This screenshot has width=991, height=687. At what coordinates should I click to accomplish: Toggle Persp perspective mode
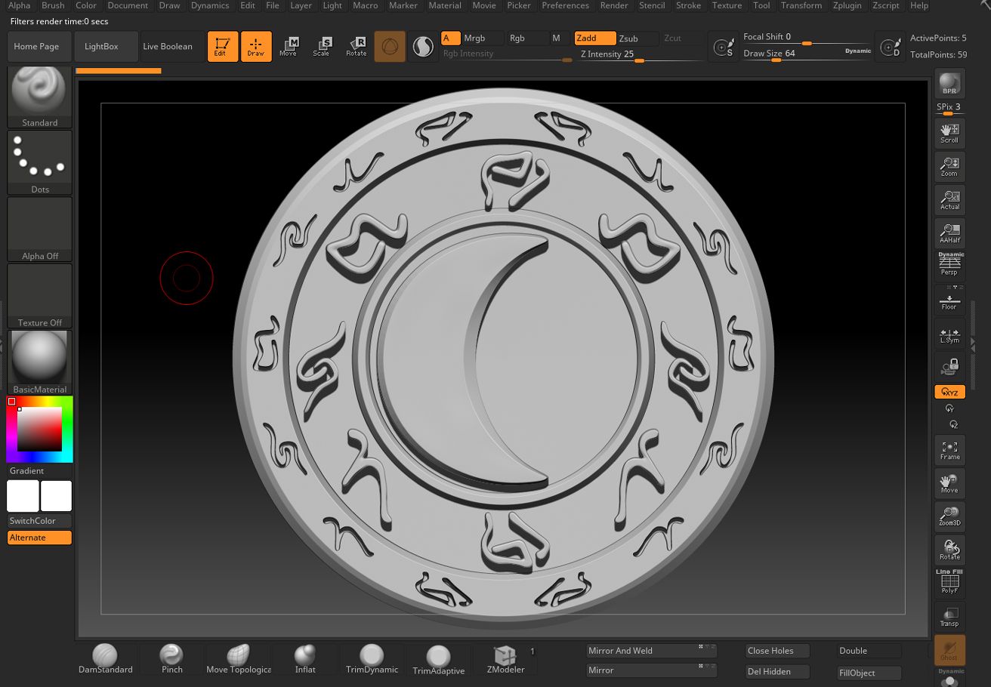click(x=949, y=265)
